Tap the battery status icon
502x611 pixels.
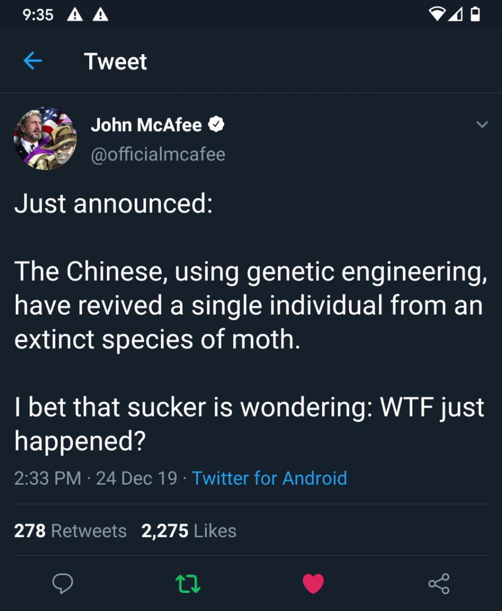[475, 15]
